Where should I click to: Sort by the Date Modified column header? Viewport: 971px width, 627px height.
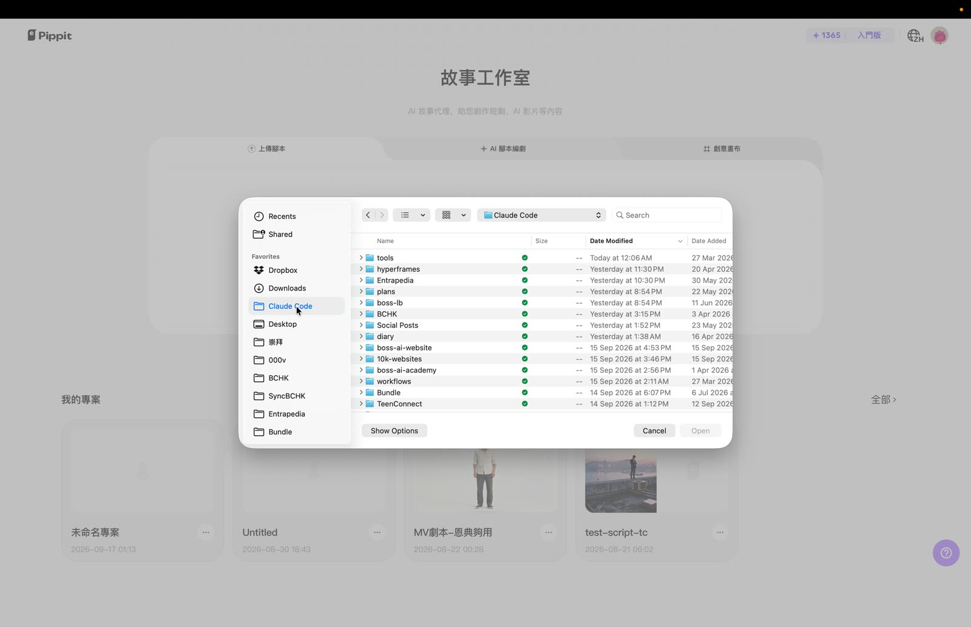636,241
